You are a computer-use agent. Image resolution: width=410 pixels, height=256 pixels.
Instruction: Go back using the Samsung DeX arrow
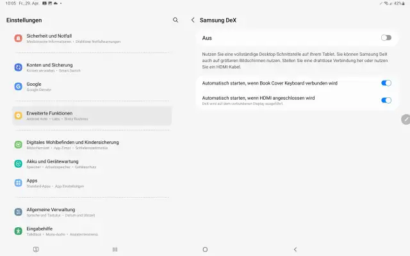click(193, 20)
